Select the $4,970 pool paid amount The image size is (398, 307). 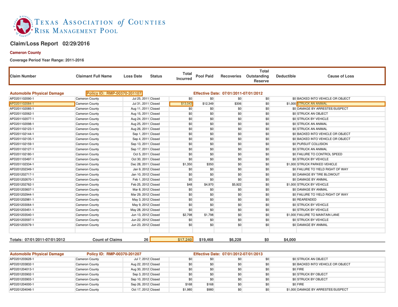click(x=209, y=185)
